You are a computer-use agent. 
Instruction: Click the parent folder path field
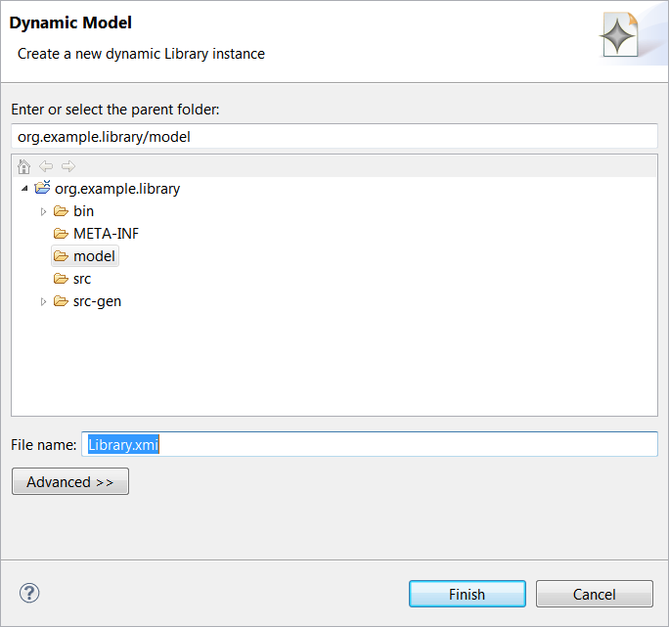tap(334, 137)
